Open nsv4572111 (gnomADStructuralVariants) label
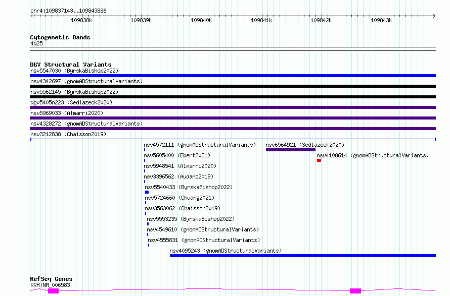The width and height of the screenshot is (450, 296). (200, 145)
